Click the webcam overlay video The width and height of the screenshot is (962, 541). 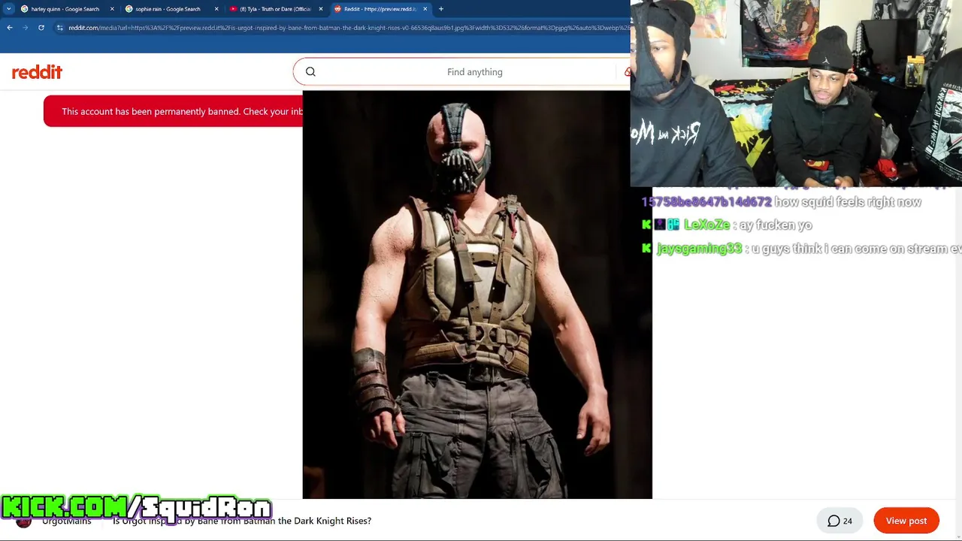[x=796, y=93]
